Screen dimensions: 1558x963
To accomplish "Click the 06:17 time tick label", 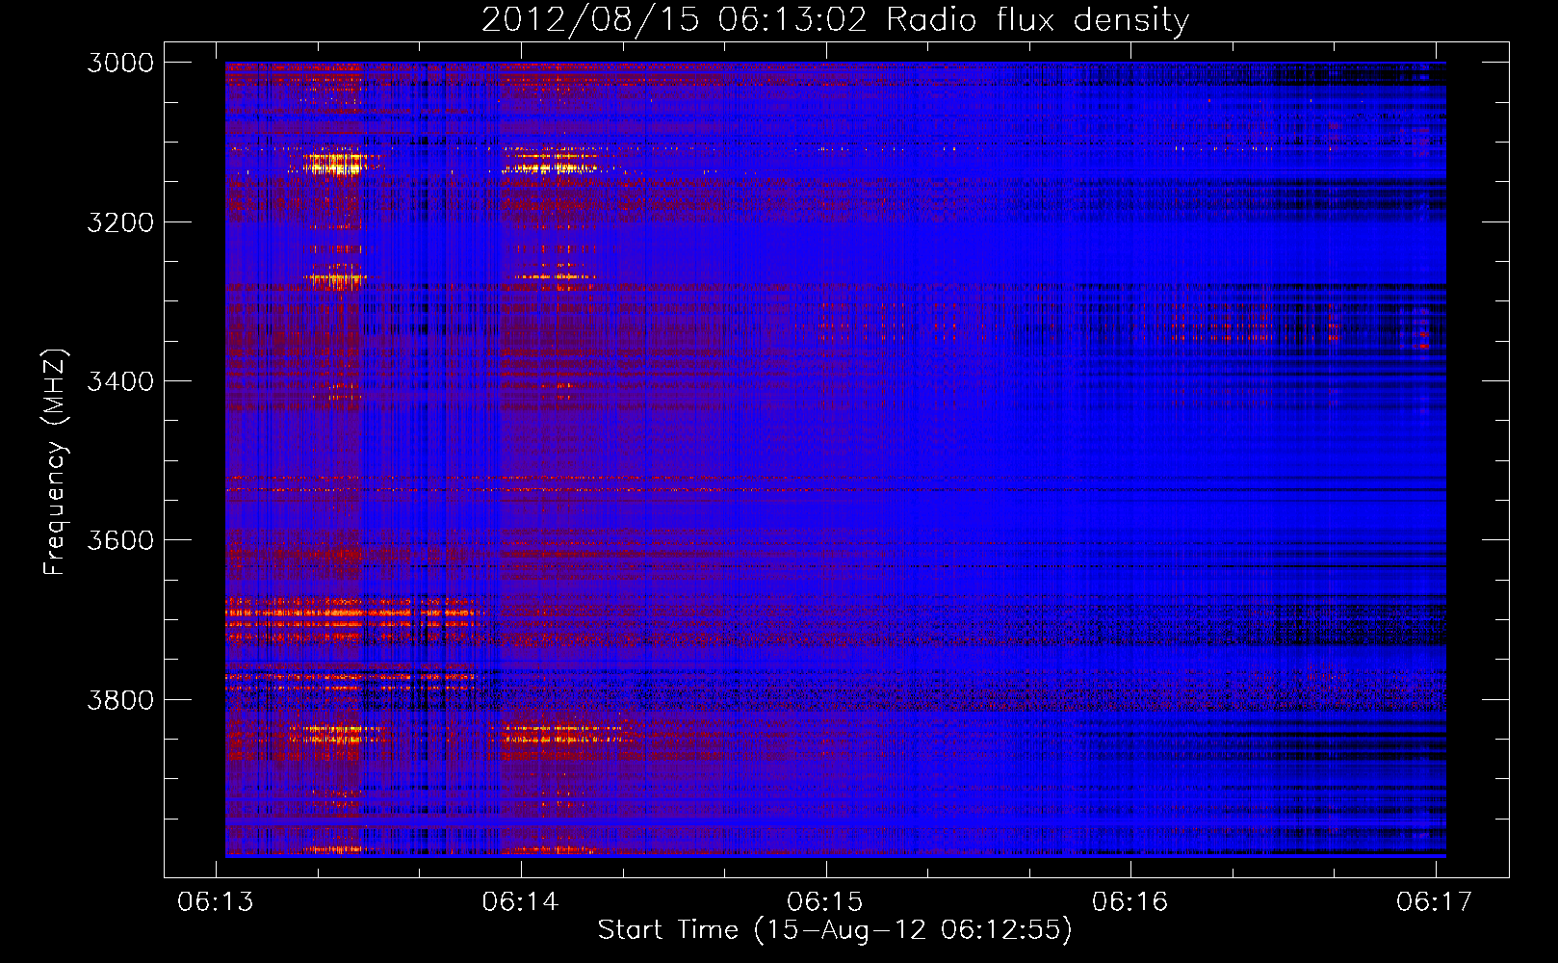I will point(1435,901).
